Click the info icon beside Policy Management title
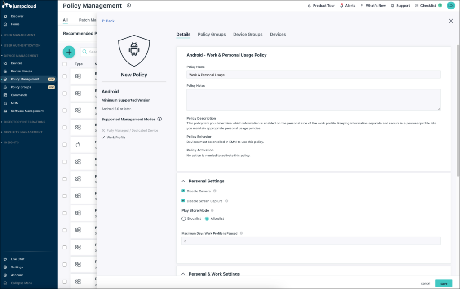The width and height of the screenshot is (460, 289). pos(129,5)
